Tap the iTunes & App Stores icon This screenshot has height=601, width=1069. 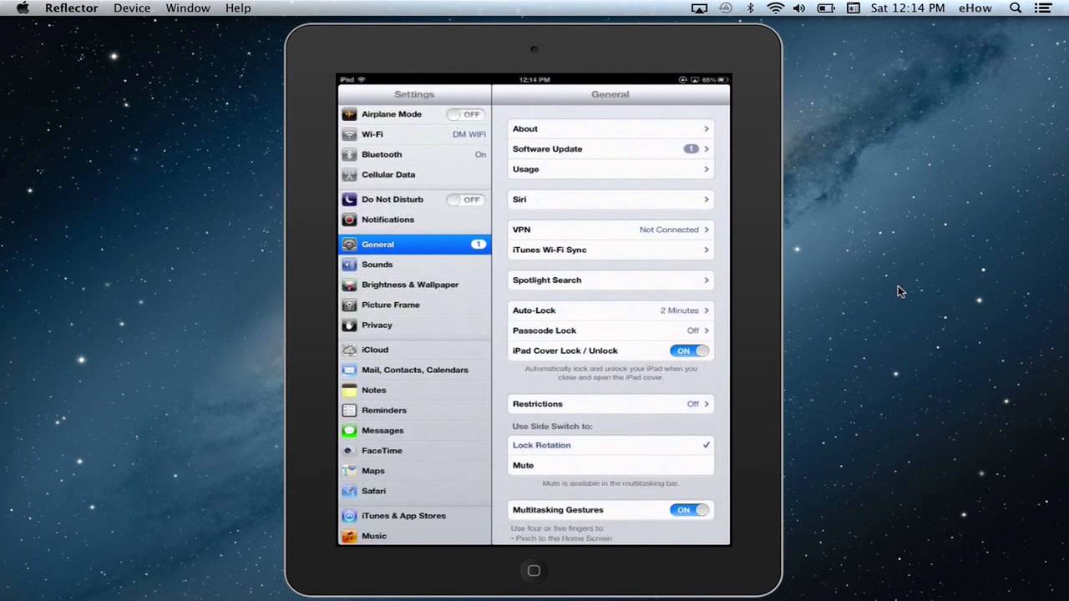coord(349,516)
